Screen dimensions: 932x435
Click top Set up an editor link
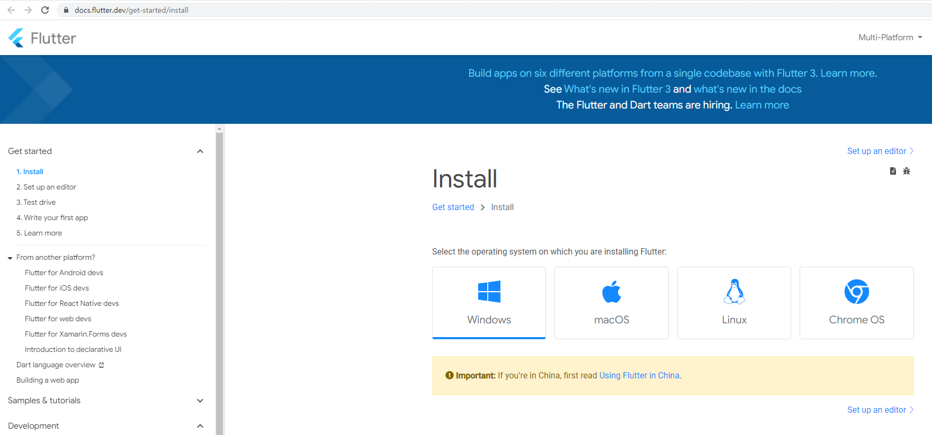pos(880,151)
